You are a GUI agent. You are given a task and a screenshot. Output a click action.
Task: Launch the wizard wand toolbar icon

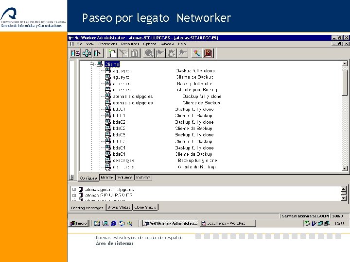pos(197,53)
